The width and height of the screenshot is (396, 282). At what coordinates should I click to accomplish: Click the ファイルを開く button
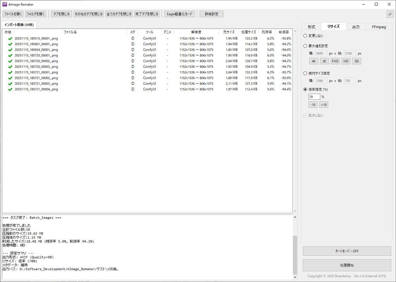[x=12, y=14]
